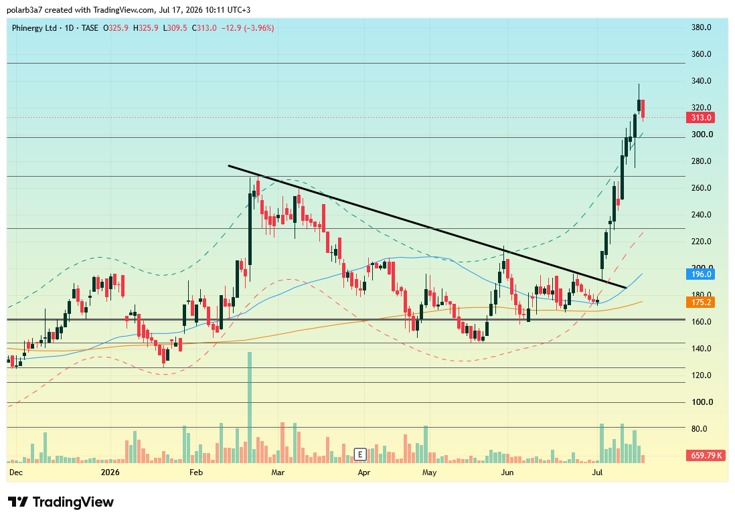Image resolution: width=735 pixels, height=522 pixels.
Task: Select the red 313.0 current price tag
Action: 700,118
